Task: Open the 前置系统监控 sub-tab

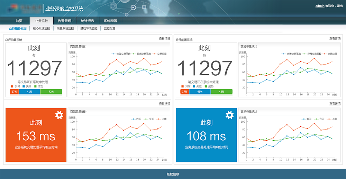Action: [65, 28]
